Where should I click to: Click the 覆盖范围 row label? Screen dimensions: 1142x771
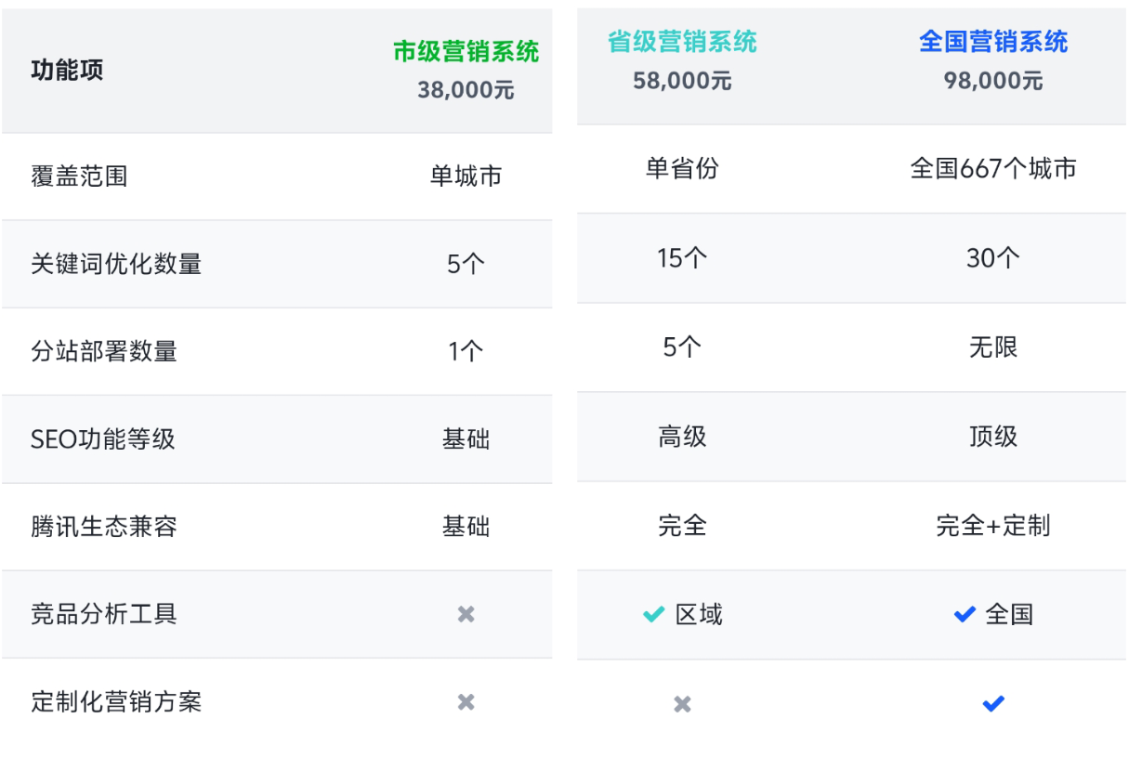pyautogui.click(x=79, y=176)
